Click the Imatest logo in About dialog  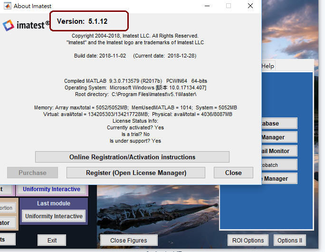(26, 25)
